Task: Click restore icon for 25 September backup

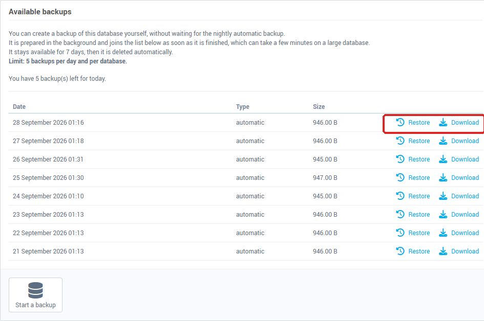Action: [x=401, y=177]
